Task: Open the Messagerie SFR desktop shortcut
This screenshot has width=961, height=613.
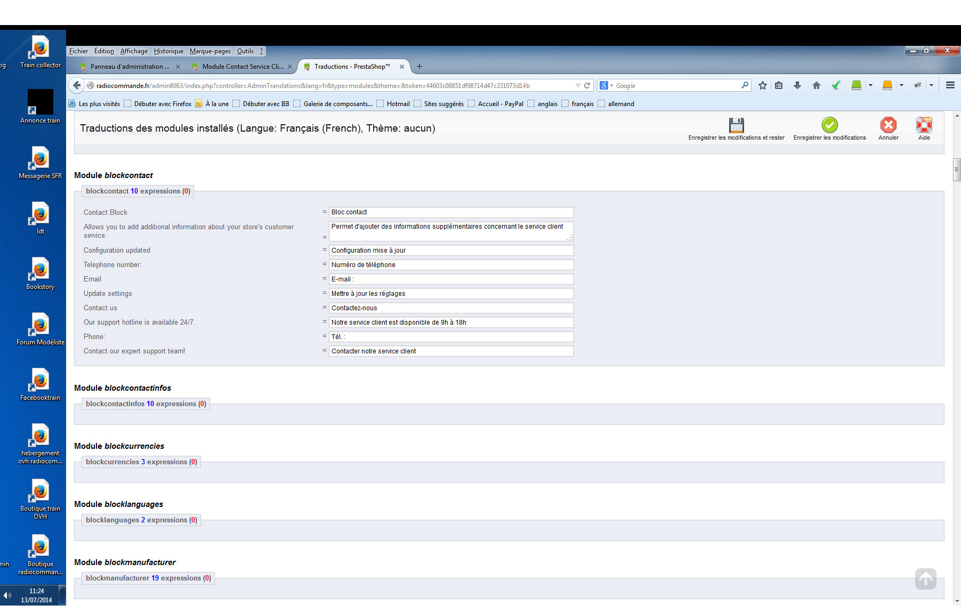Action: [x=41, y=163]
